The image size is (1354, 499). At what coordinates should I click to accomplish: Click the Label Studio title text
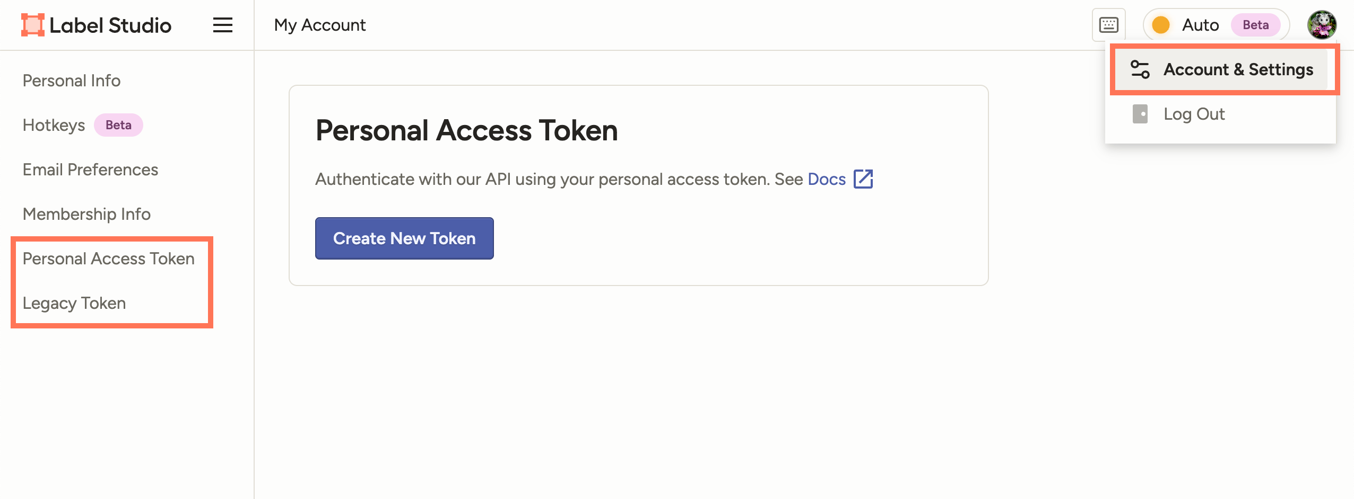click(110, 25)
